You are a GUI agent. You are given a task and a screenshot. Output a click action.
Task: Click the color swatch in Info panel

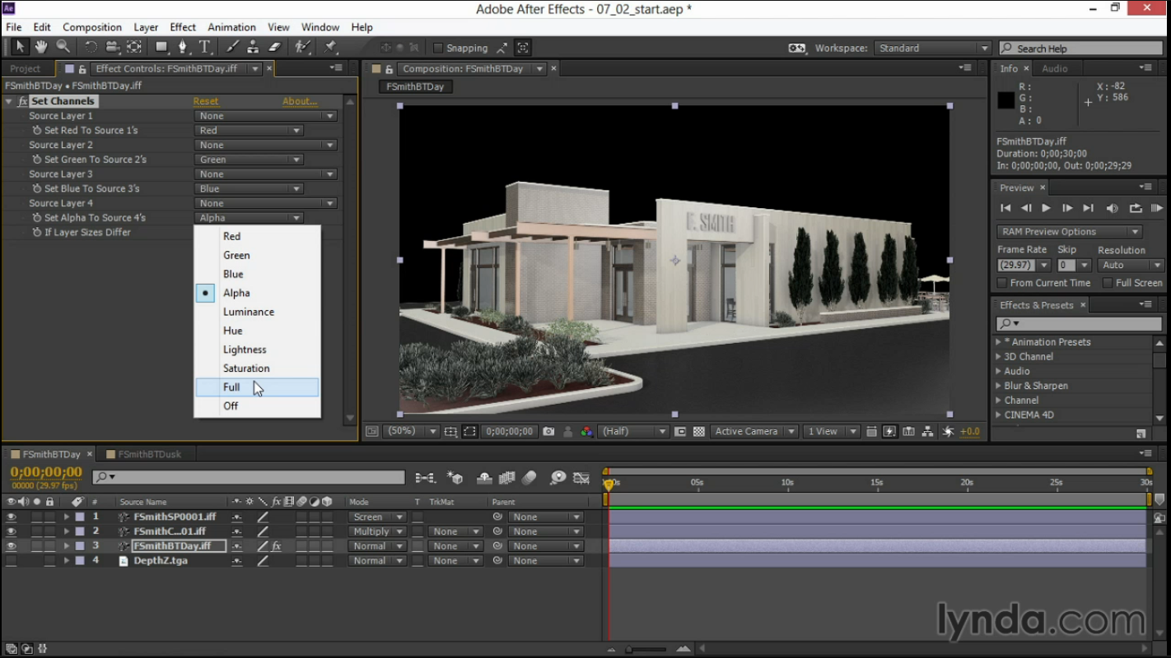click(1005, 100)
